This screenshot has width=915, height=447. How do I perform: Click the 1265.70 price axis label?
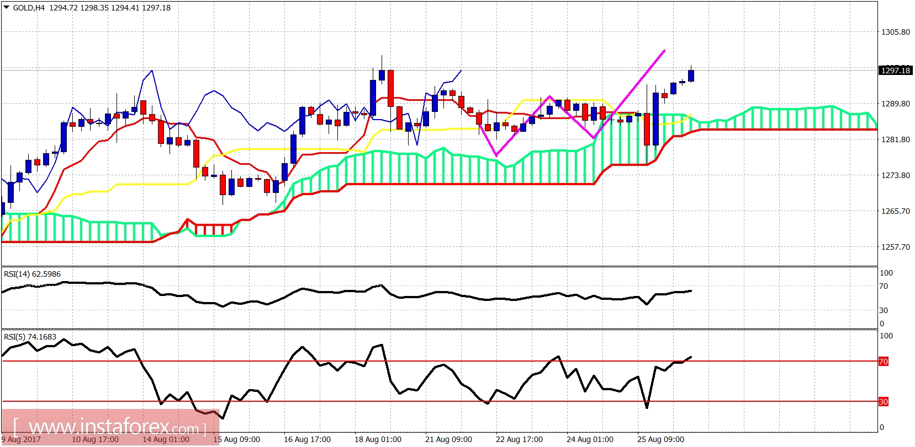click(895, 211)
